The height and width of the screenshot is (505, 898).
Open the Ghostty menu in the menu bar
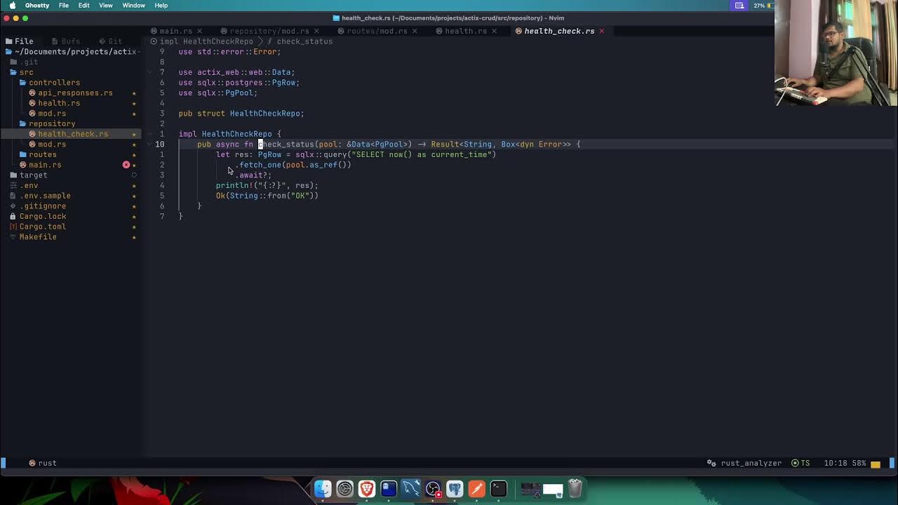click(36, 6)
